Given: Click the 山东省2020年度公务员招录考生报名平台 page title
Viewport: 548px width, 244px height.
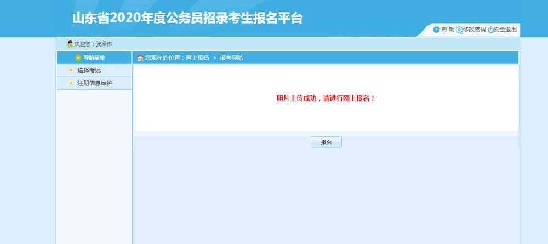Looking at the screenshot, I should 187,18.
